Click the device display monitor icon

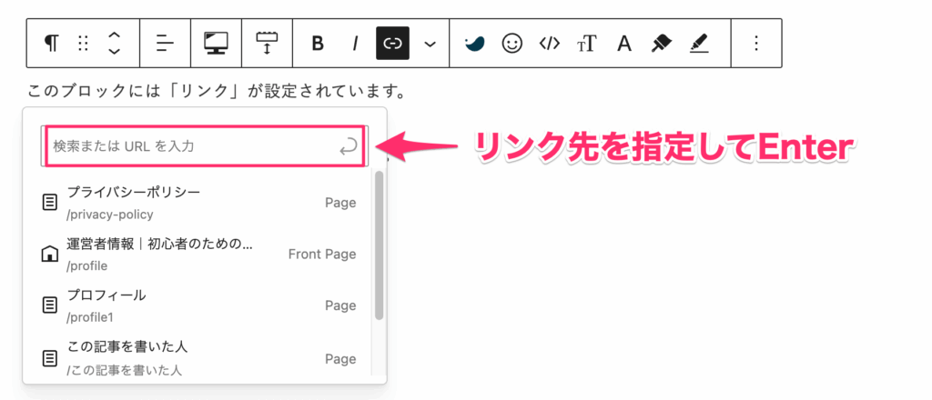pyautogui.click(x=216, y=44)
